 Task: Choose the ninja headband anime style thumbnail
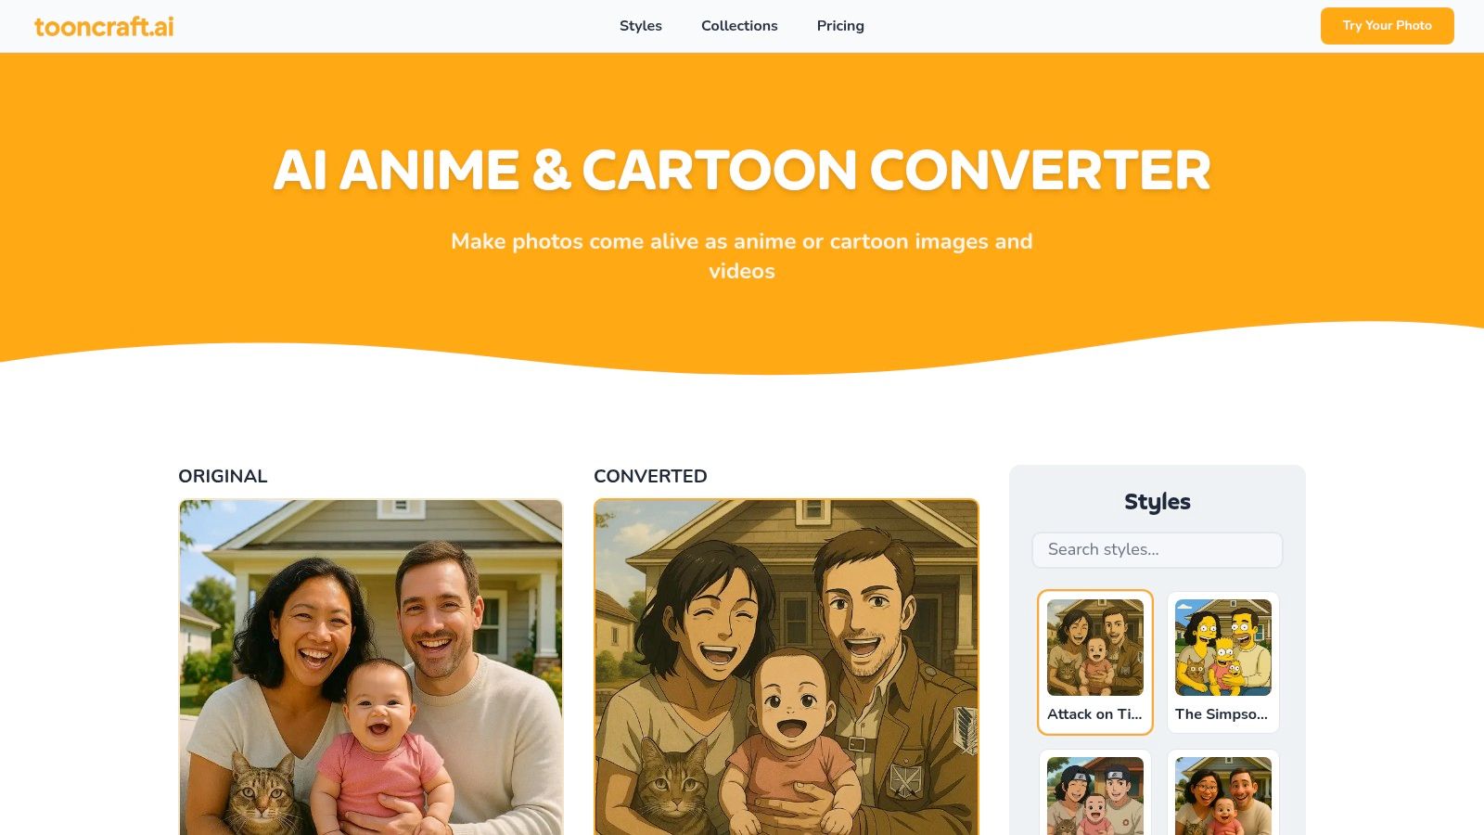[x=1095, y=796]
